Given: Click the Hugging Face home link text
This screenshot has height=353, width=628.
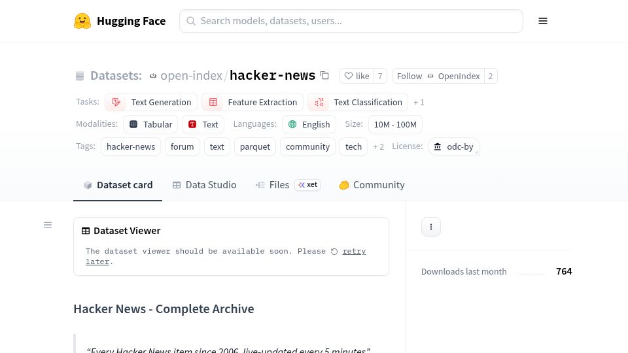Looking at the screenshot, I should (x=131, y=21).
